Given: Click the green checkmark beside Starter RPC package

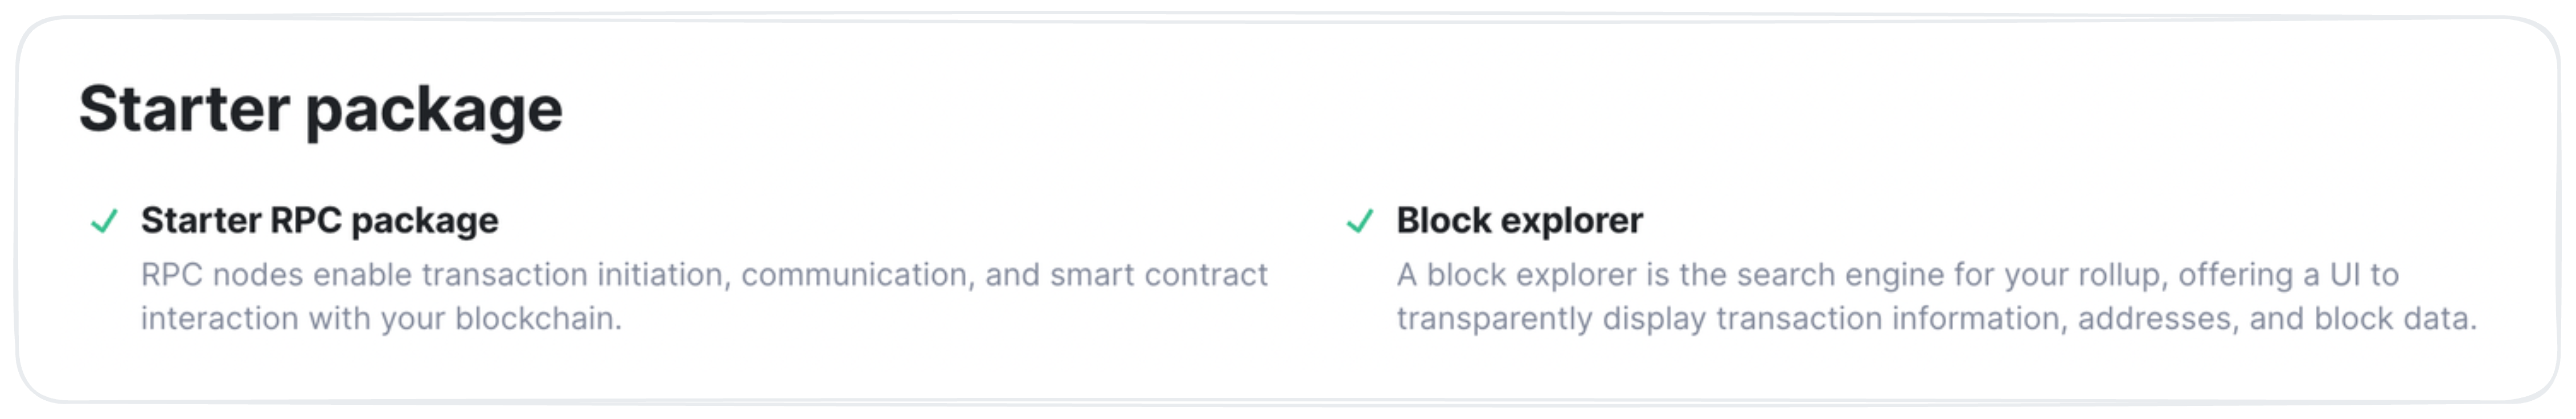Looking at the screenshot, I should 104,221.
